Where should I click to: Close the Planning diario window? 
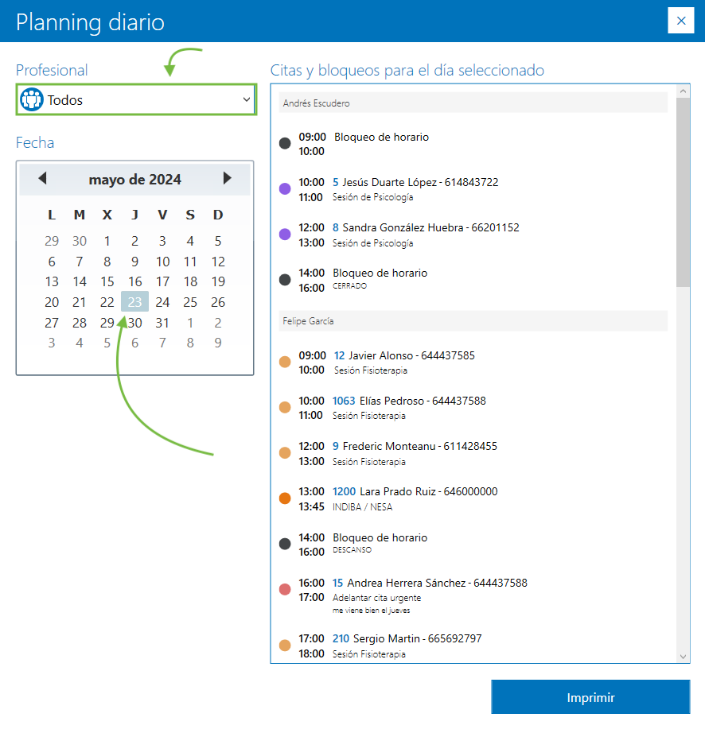coord(680,21)
